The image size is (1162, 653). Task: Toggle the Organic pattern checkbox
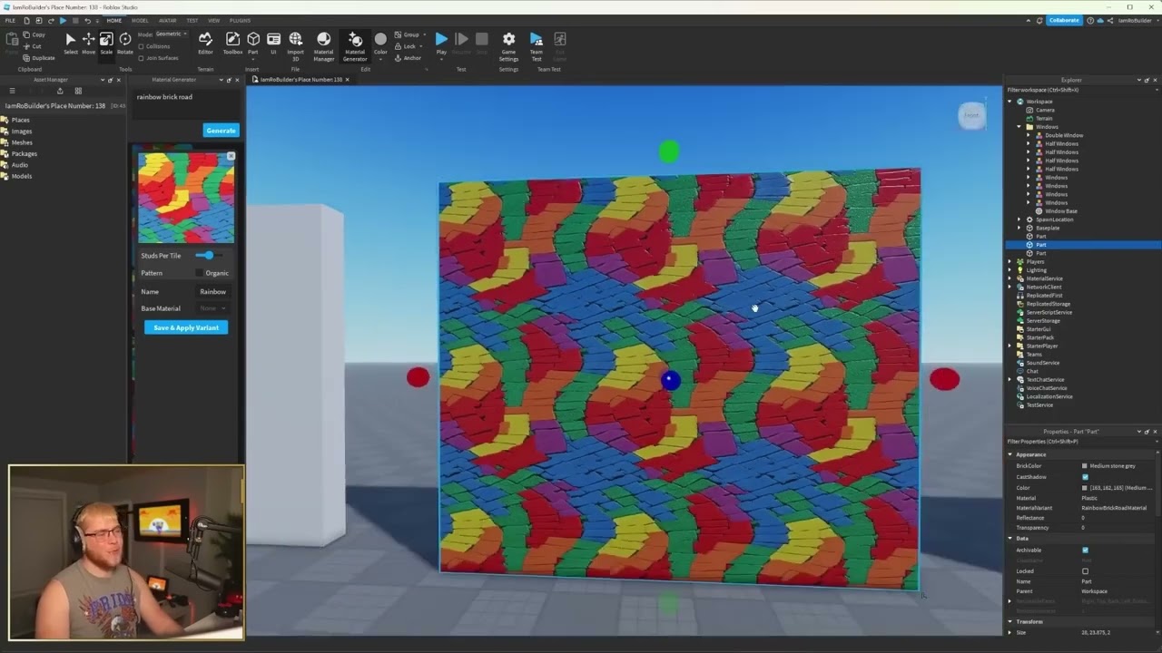point(199,273)
